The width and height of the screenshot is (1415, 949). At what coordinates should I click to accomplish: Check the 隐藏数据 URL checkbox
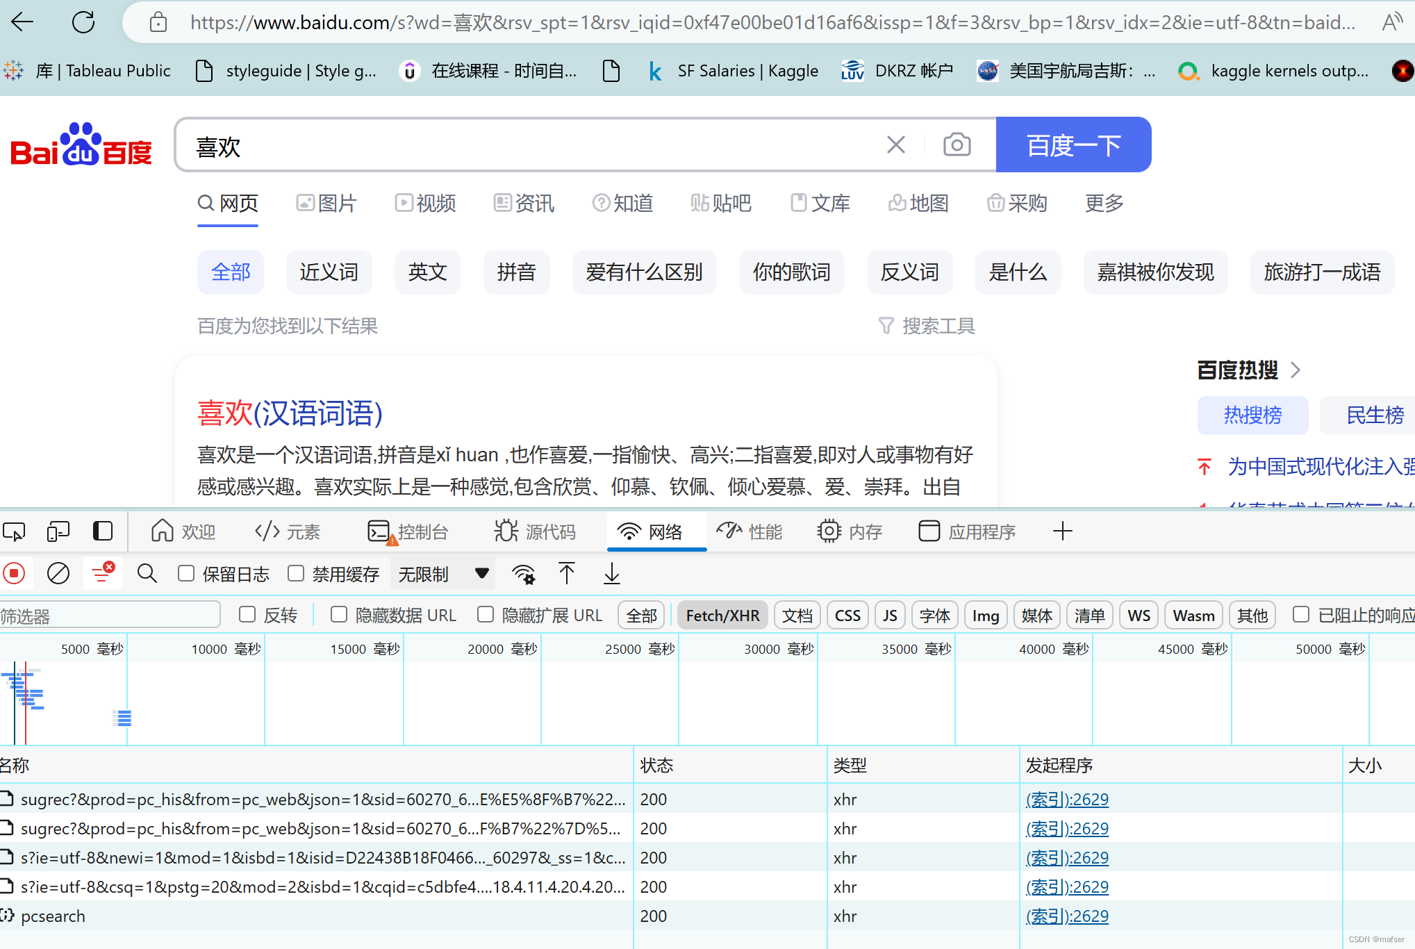[339, 615]
